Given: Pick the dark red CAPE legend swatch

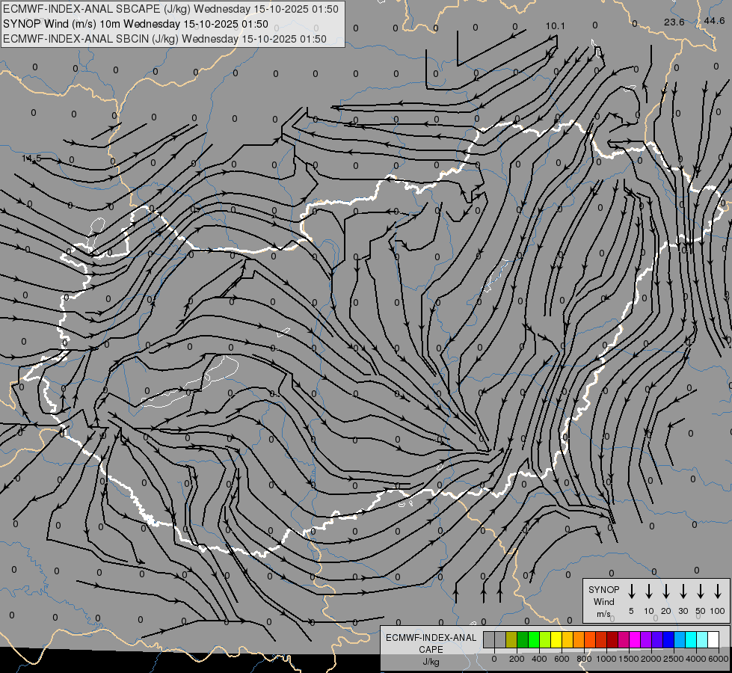Looking at the screenshot, I should [x=612, y=640].
